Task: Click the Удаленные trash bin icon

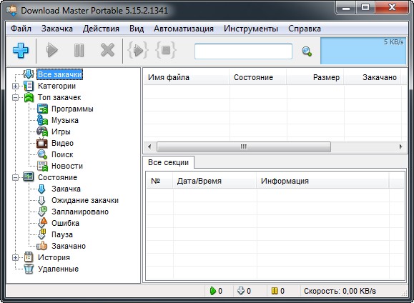Action: point(29,269)
